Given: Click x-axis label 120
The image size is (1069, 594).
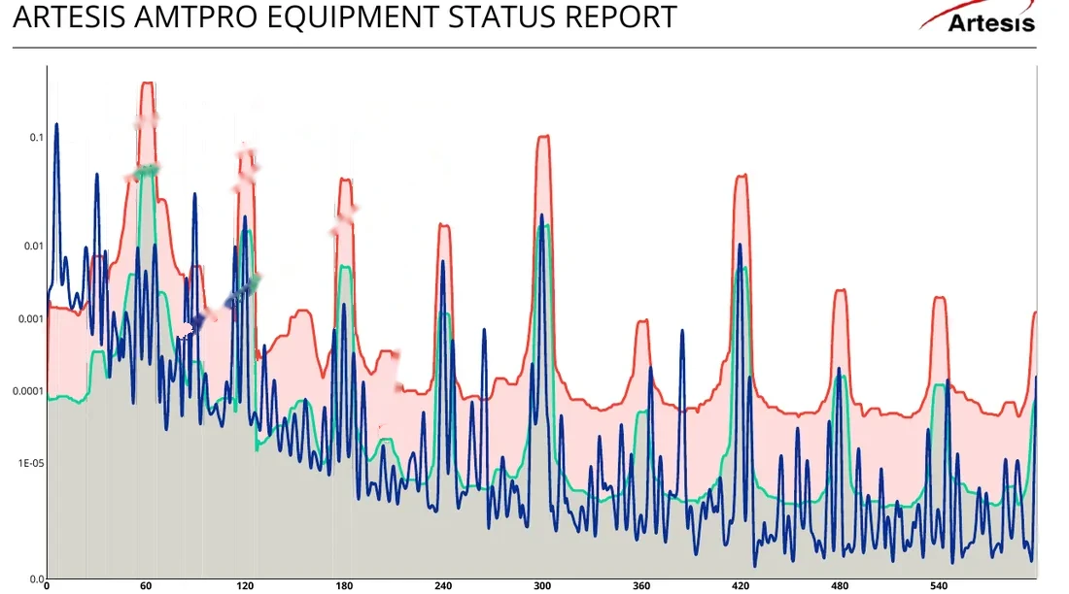Looking at the screenshot, I should (245, 586).
